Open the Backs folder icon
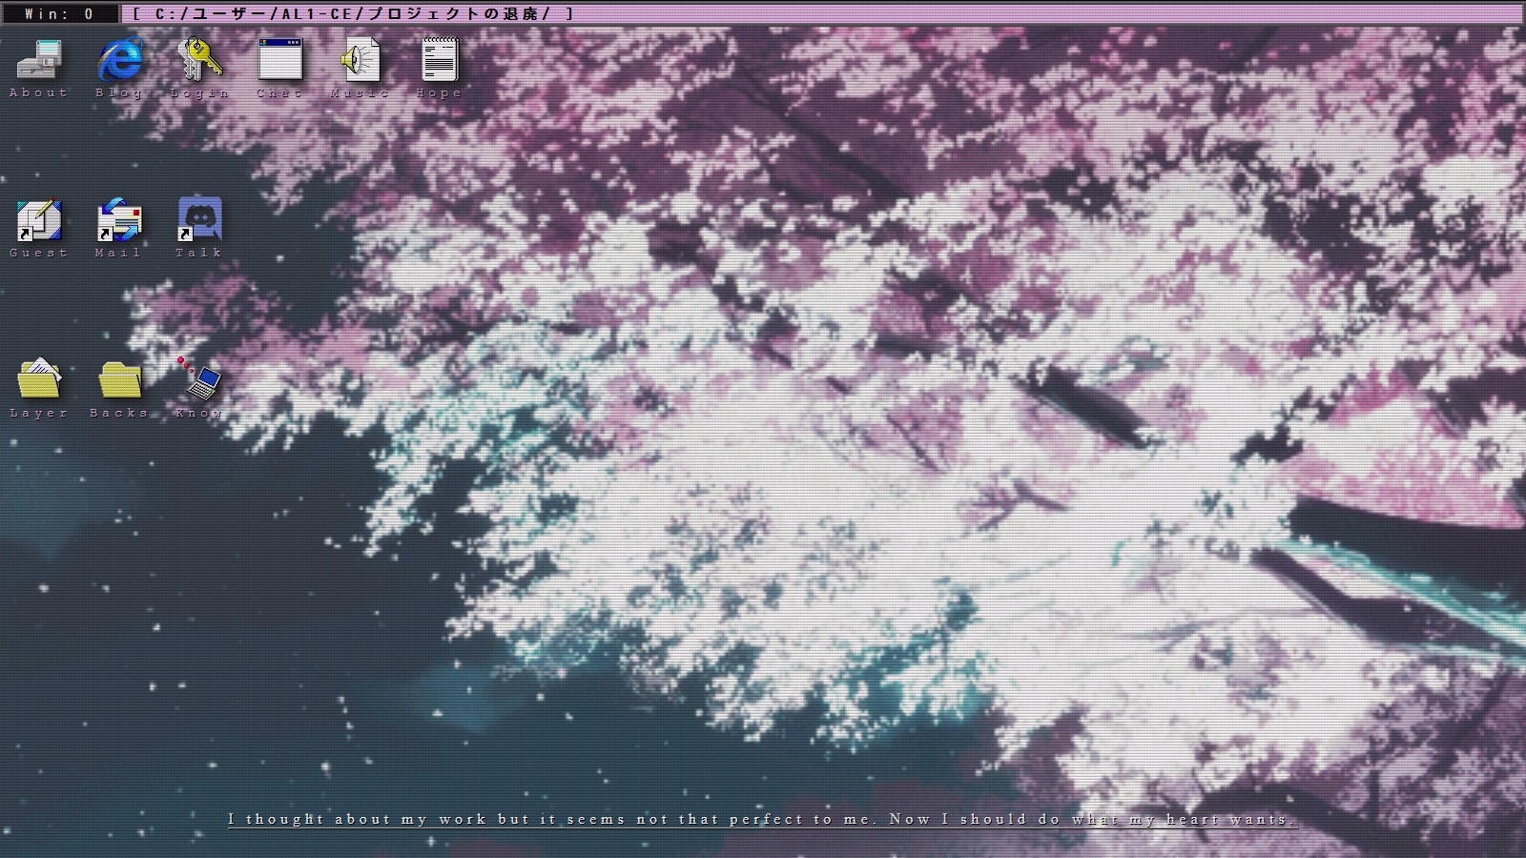 pyautogui.click(x=120, y=379)
